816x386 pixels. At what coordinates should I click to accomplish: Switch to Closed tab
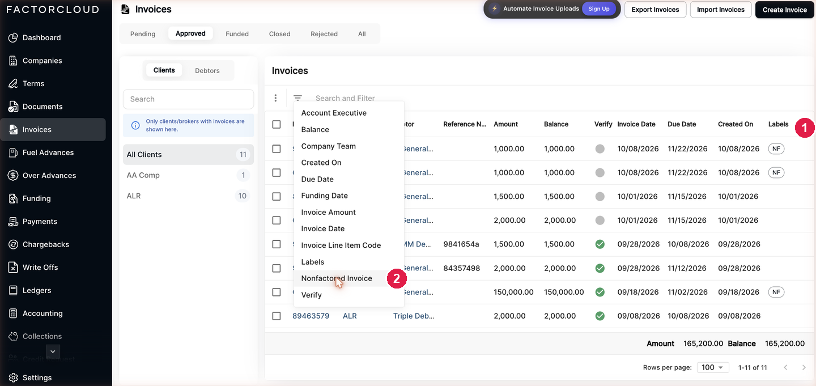(280, 33)
